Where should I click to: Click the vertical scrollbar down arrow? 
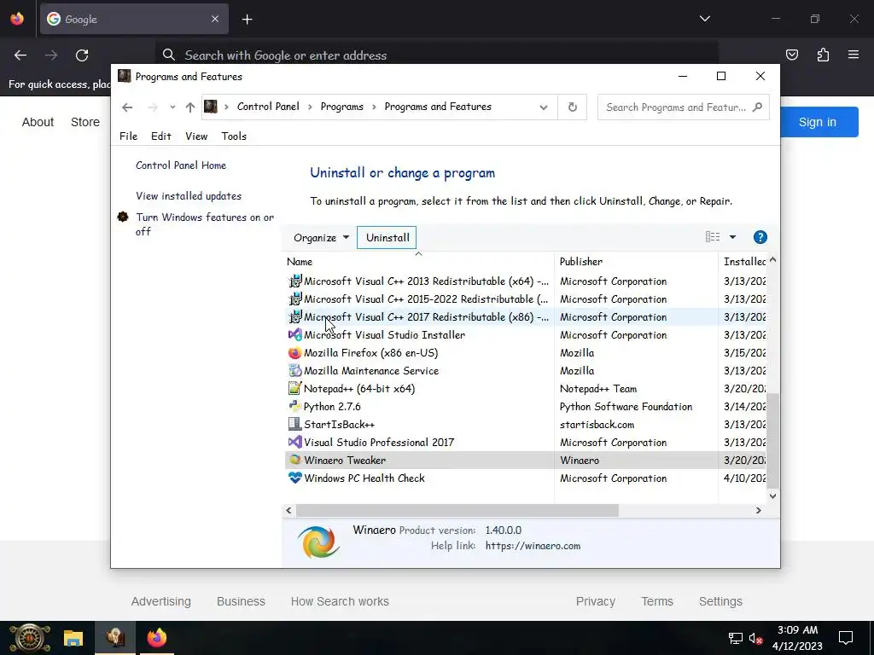[772, 496]
